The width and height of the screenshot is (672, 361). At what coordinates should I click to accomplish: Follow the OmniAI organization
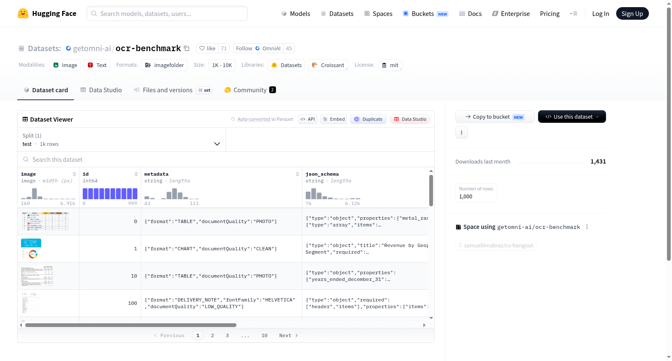tap(258, 48)
